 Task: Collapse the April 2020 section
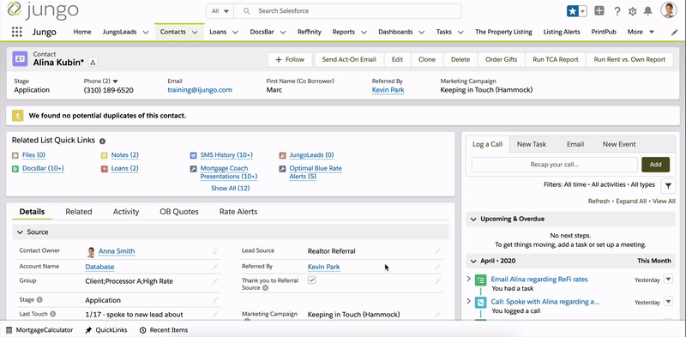coord(473,261)
